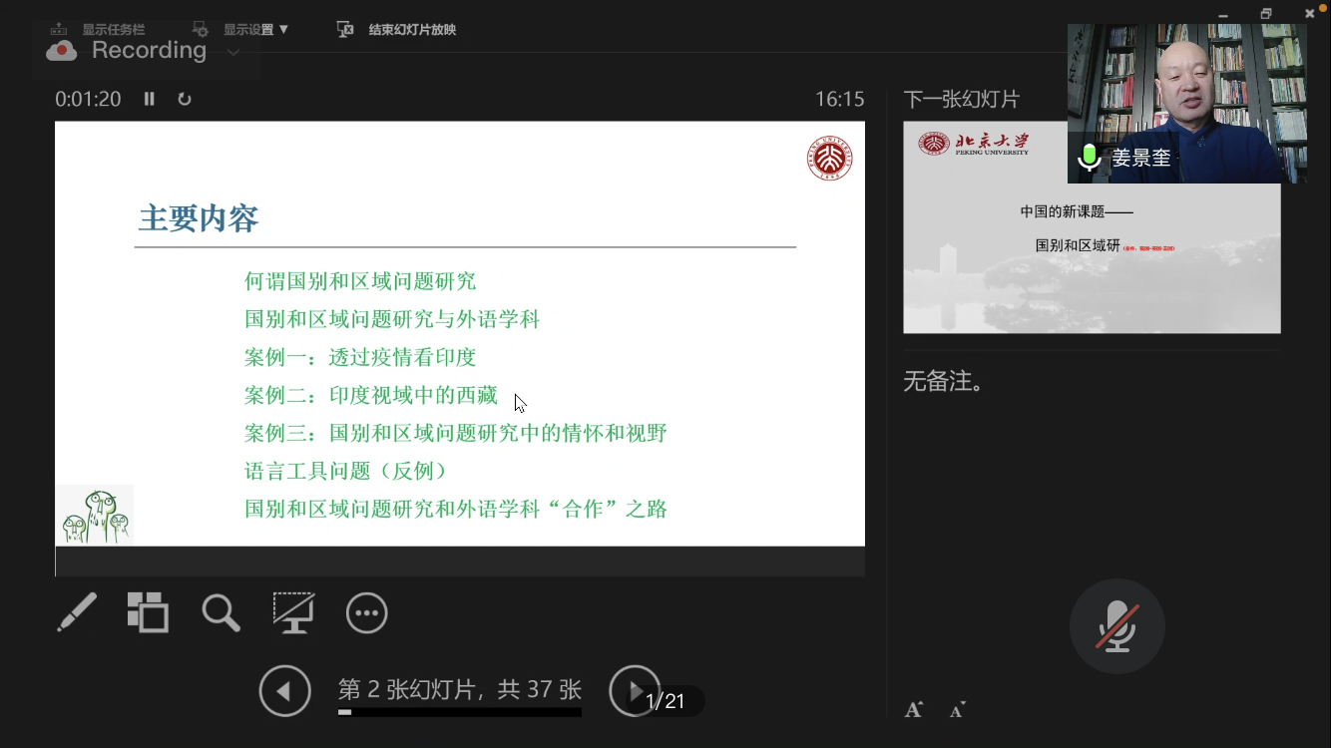
Task: Expand the Recording dropdown chevron
Action: (x=232, y=54)
